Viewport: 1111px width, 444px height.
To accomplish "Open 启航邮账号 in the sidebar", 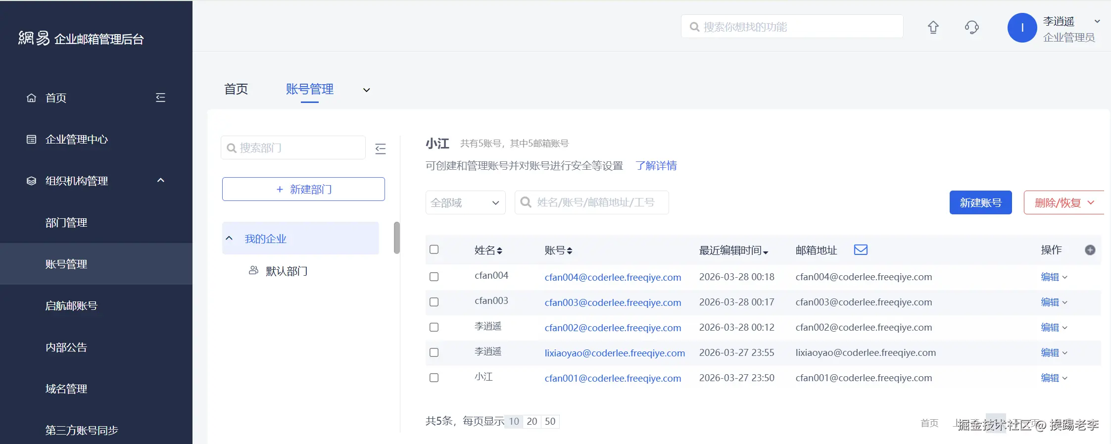I will 71,306.
